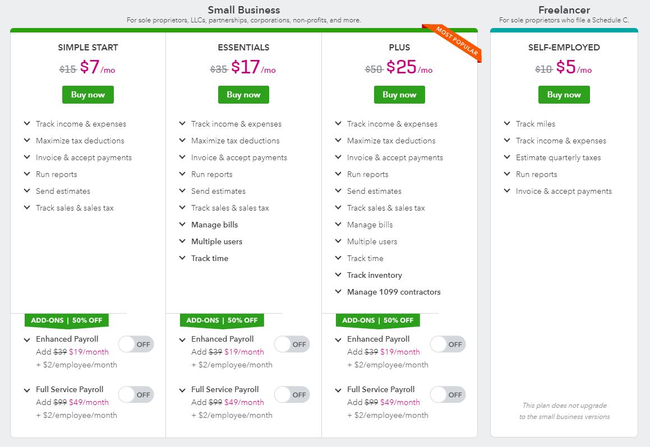This screenshot has height=447, width=650.
Task: Click Add-ons 50% off banner under Plus
Action: (377, 320)
